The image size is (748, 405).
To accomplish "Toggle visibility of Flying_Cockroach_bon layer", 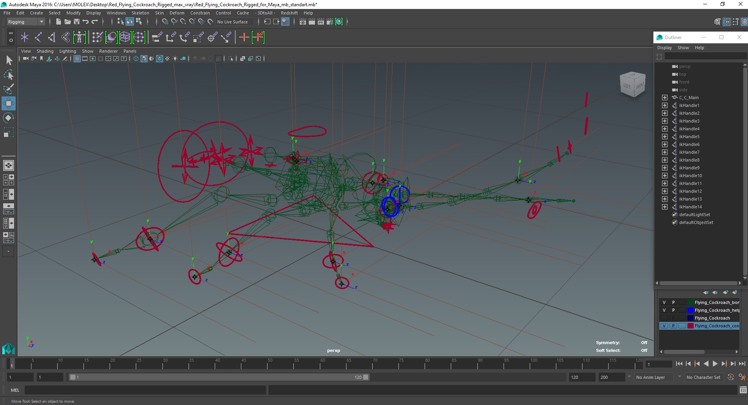I will (664, 302).
